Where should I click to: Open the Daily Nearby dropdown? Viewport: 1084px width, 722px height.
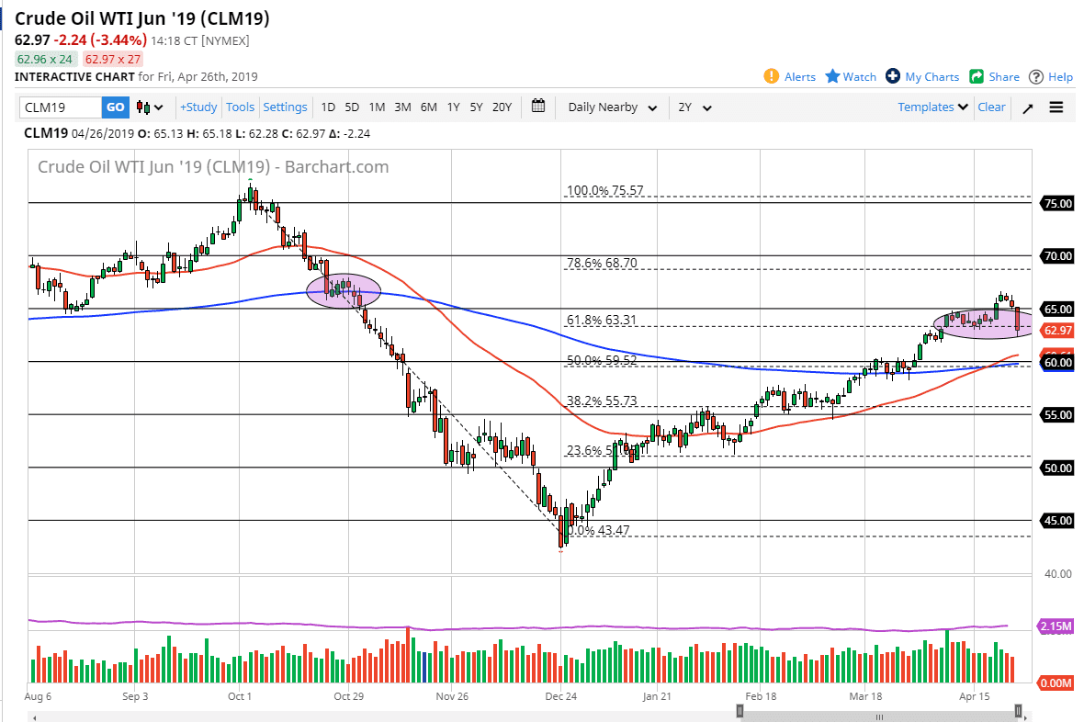tap(611, 107)
